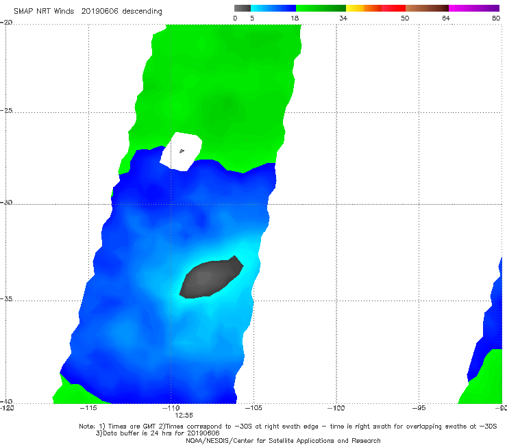Click the '64' label under the color bar

446,18
